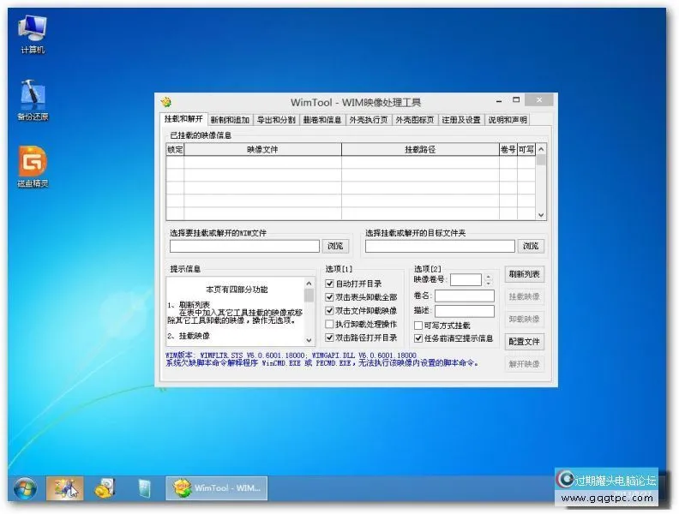Switch to the 新制和追加 tab
Image resolution: width=679 pixels, height=514 pixels.
tap(230, 120)
